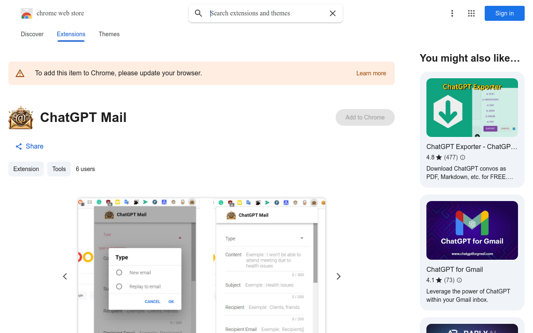Click the share icon beside Share
Screen dimensions: 533x333
click(19, 147)
